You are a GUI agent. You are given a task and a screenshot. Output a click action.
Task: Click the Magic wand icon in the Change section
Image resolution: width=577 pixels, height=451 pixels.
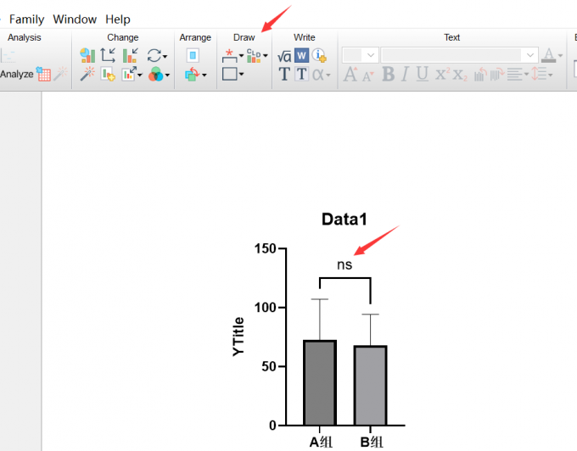tap(87, 74)
